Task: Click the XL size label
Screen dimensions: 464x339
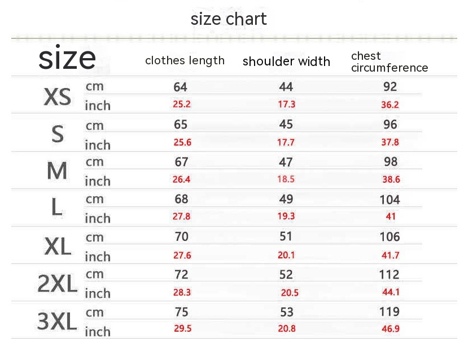Action: pos(58,246)
